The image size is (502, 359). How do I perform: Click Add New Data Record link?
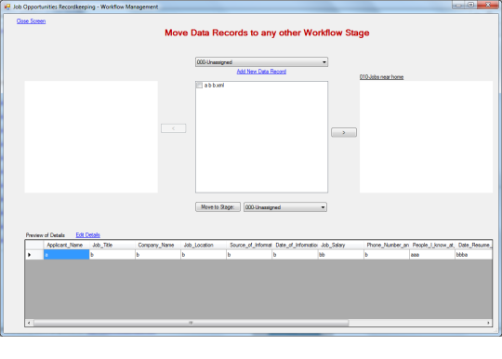point(261,72)
